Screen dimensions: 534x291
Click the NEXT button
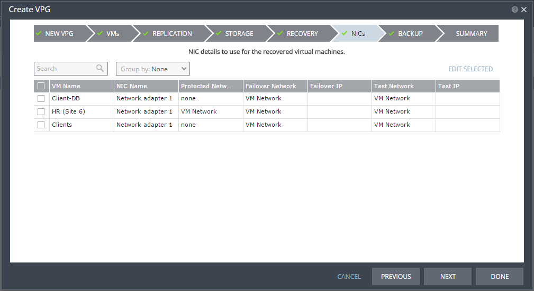tap(448, 276)
